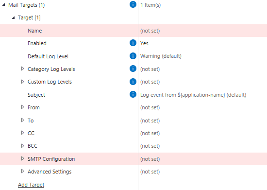Click the Add Target link
267x190 pixels.
pyautogui.click(x=31, y=185)
